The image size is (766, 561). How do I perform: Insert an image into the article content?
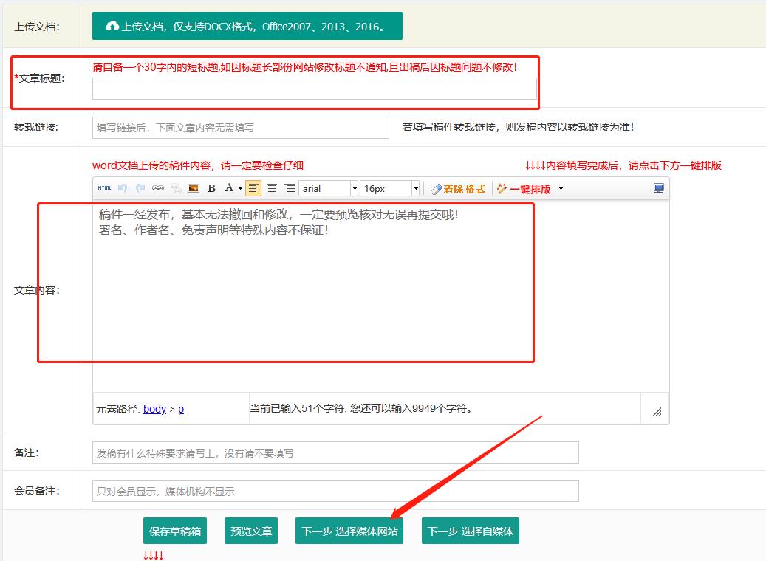coord(194,188)
